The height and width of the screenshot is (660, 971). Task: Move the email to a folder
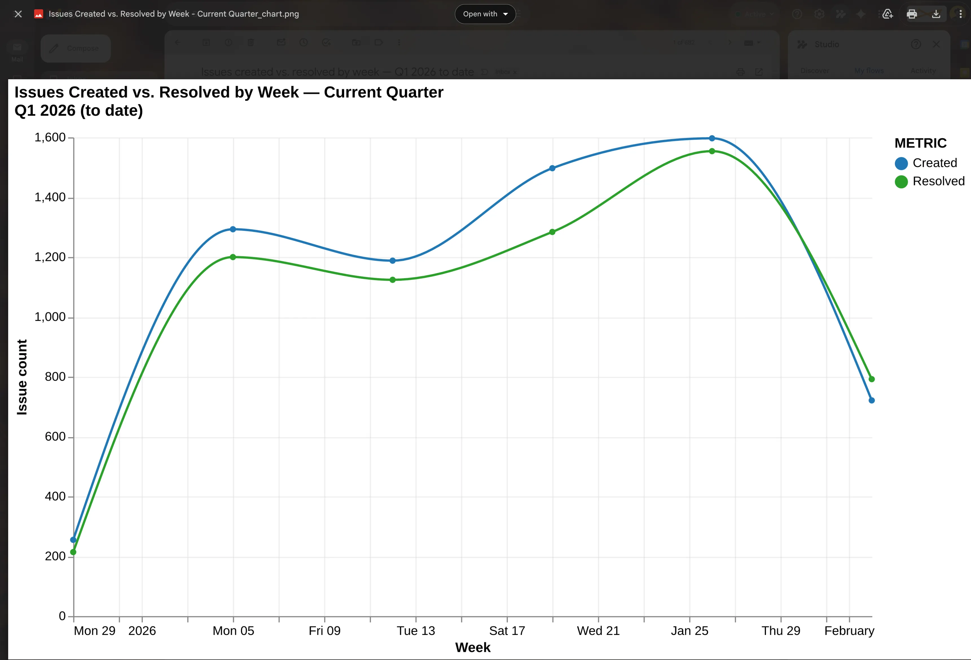click(x=356, y=42)
